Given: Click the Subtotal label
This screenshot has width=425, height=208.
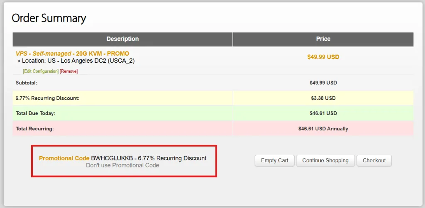Looking at the screenshot, I should click(x=27, y=83).
